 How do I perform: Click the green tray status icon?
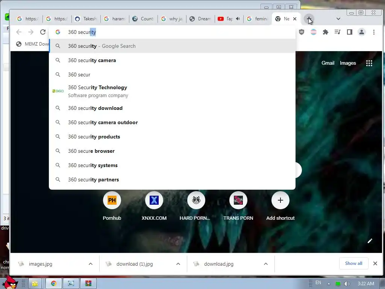(338, 284)
